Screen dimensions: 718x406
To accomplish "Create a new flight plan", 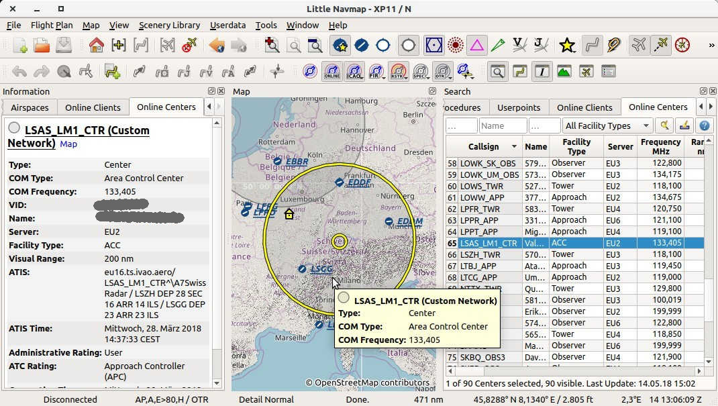I will click(19, 46).
